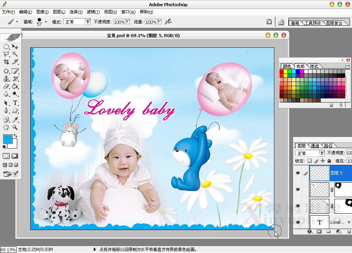
Task: Select the Notes tool
Action: (x=6, y=120)
